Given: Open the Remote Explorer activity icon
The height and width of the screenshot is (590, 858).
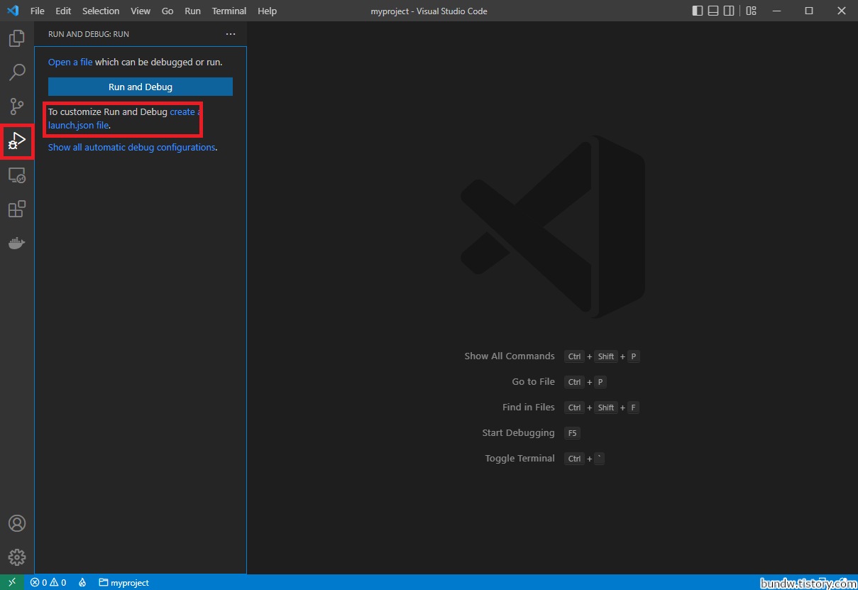Looking at the screenshot, I should tap(17, 175).
